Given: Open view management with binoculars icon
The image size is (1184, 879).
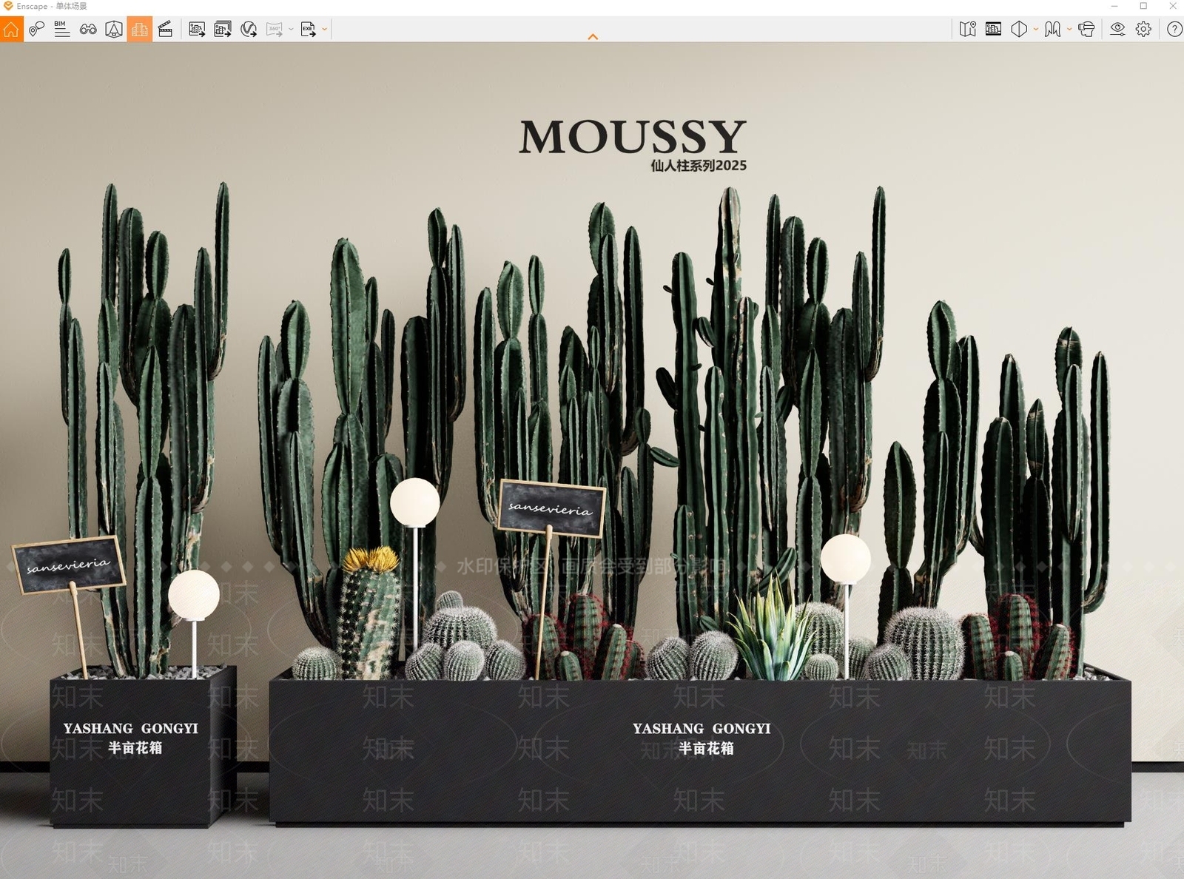Looking at the screenshot, I should tap(88, 30).
